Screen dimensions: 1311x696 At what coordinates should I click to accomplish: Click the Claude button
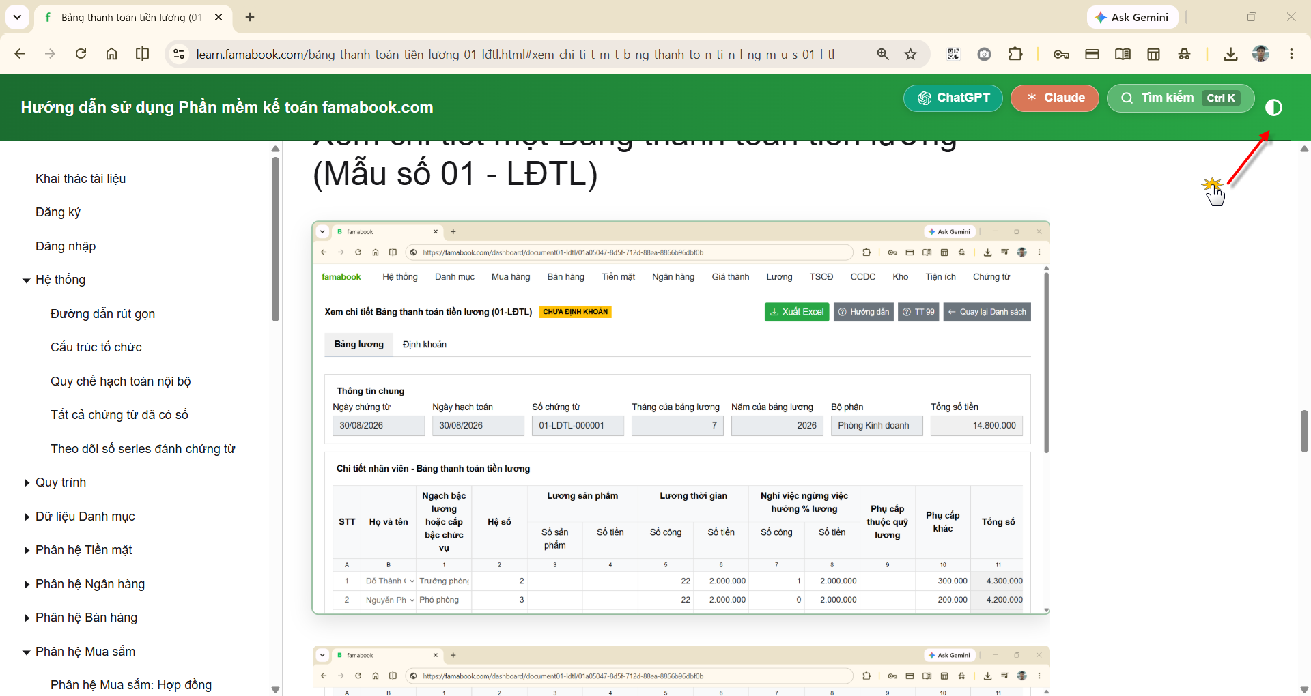coord(1054,98)
